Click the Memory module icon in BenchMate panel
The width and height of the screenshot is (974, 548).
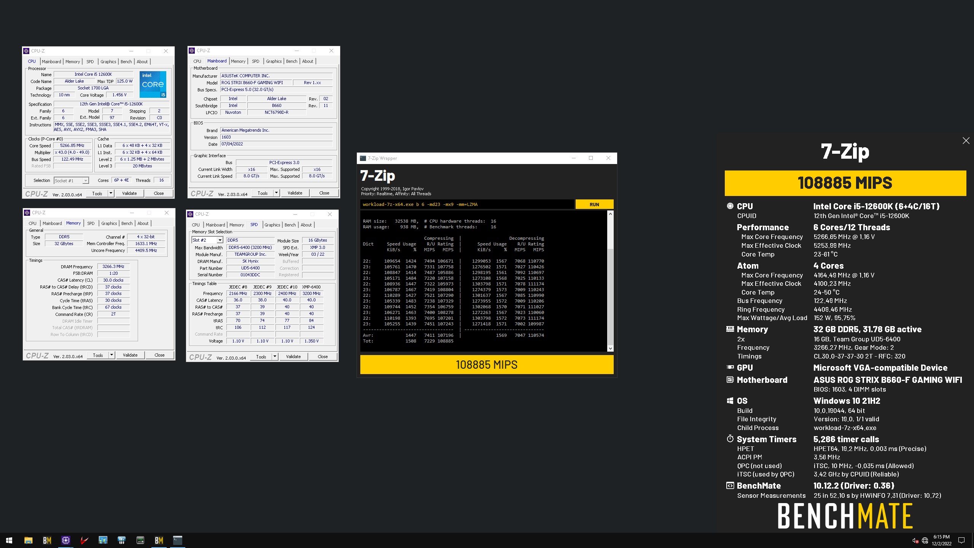point(730,329)
